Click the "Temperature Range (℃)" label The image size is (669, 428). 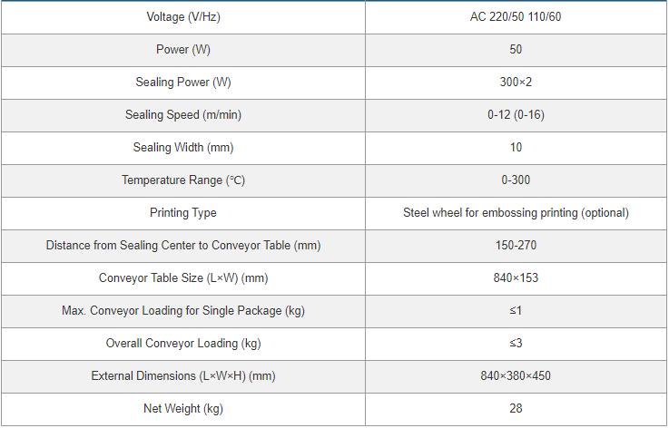[x=182, y=180]
